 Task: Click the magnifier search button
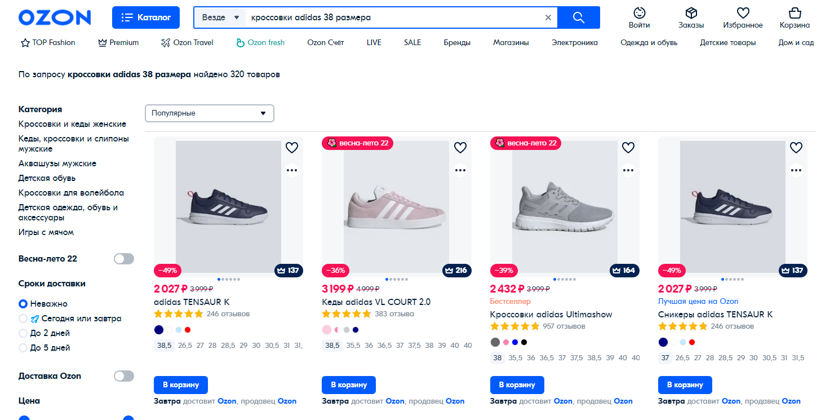click(x=578, y=17)
